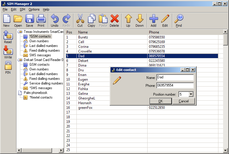Click the Pos column header

(71, 32)
